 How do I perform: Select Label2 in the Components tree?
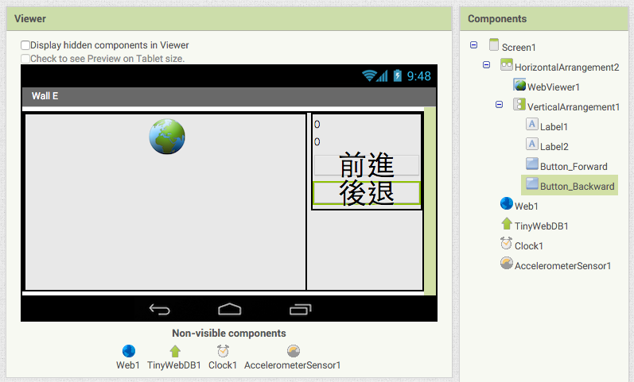[x=554, y=147]
